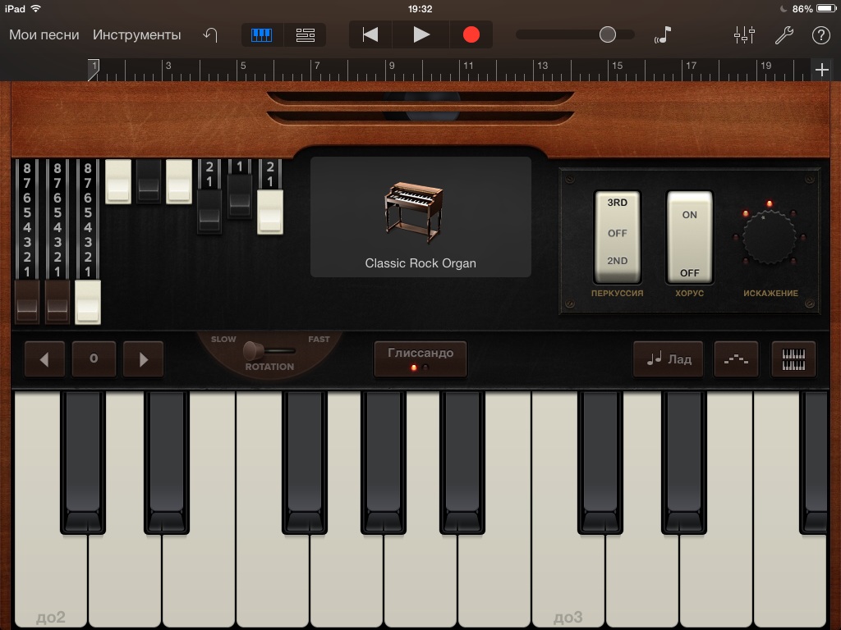Open loop browser note icon

[663, 34]
